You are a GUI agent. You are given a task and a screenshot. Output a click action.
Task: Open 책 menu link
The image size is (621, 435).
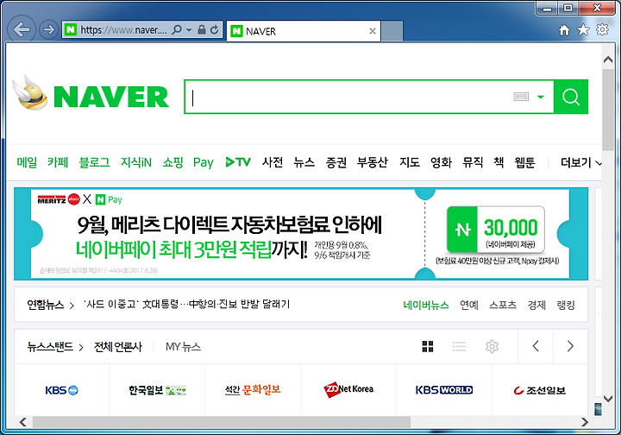[499, 162]
